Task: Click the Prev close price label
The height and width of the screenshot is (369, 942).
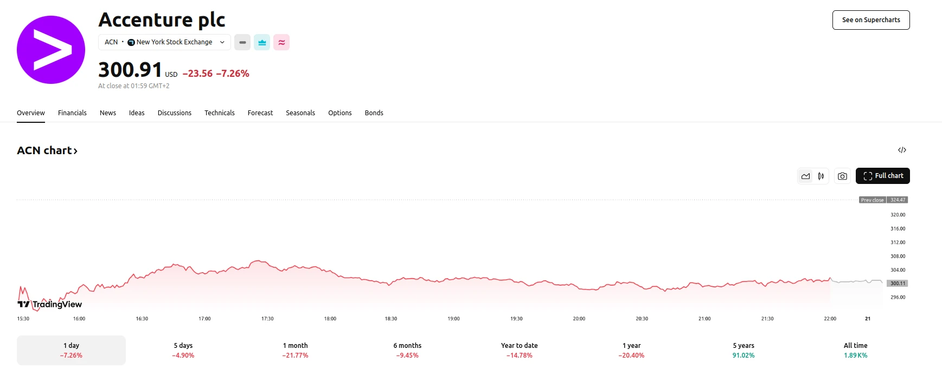Action: point(872,200)
